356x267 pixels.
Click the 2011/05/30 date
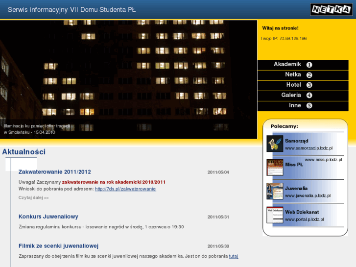[218, 246]
